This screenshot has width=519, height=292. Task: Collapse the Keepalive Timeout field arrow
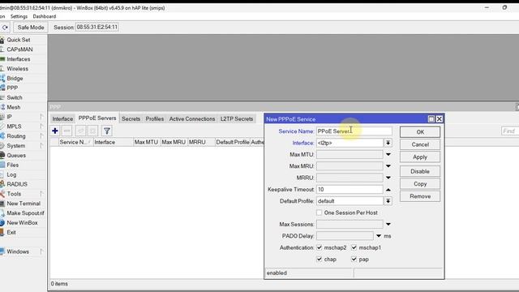point(388,189)
